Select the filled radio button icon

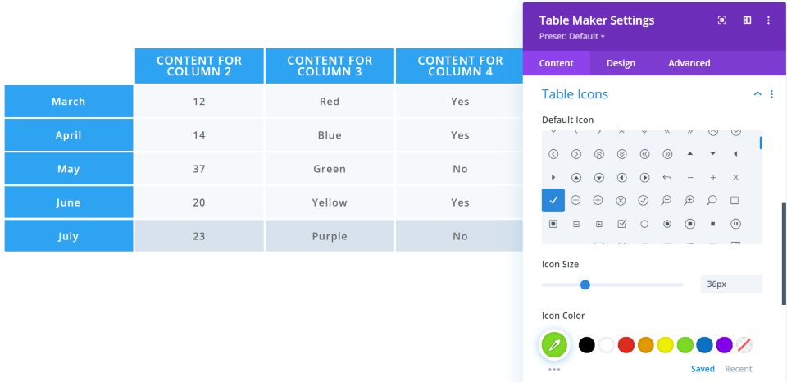[x=666, y=224]
